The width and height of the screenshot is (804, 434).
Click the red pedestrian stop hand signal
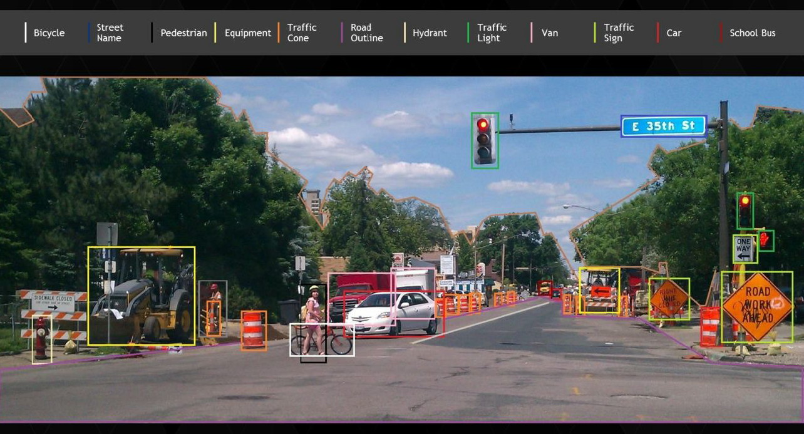pos(765,240)
